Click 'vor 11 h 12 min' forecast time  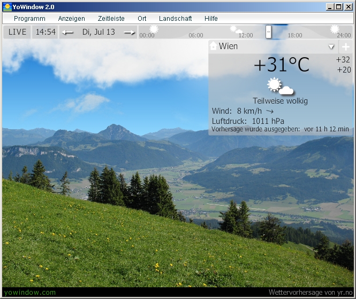pos(326,129)
